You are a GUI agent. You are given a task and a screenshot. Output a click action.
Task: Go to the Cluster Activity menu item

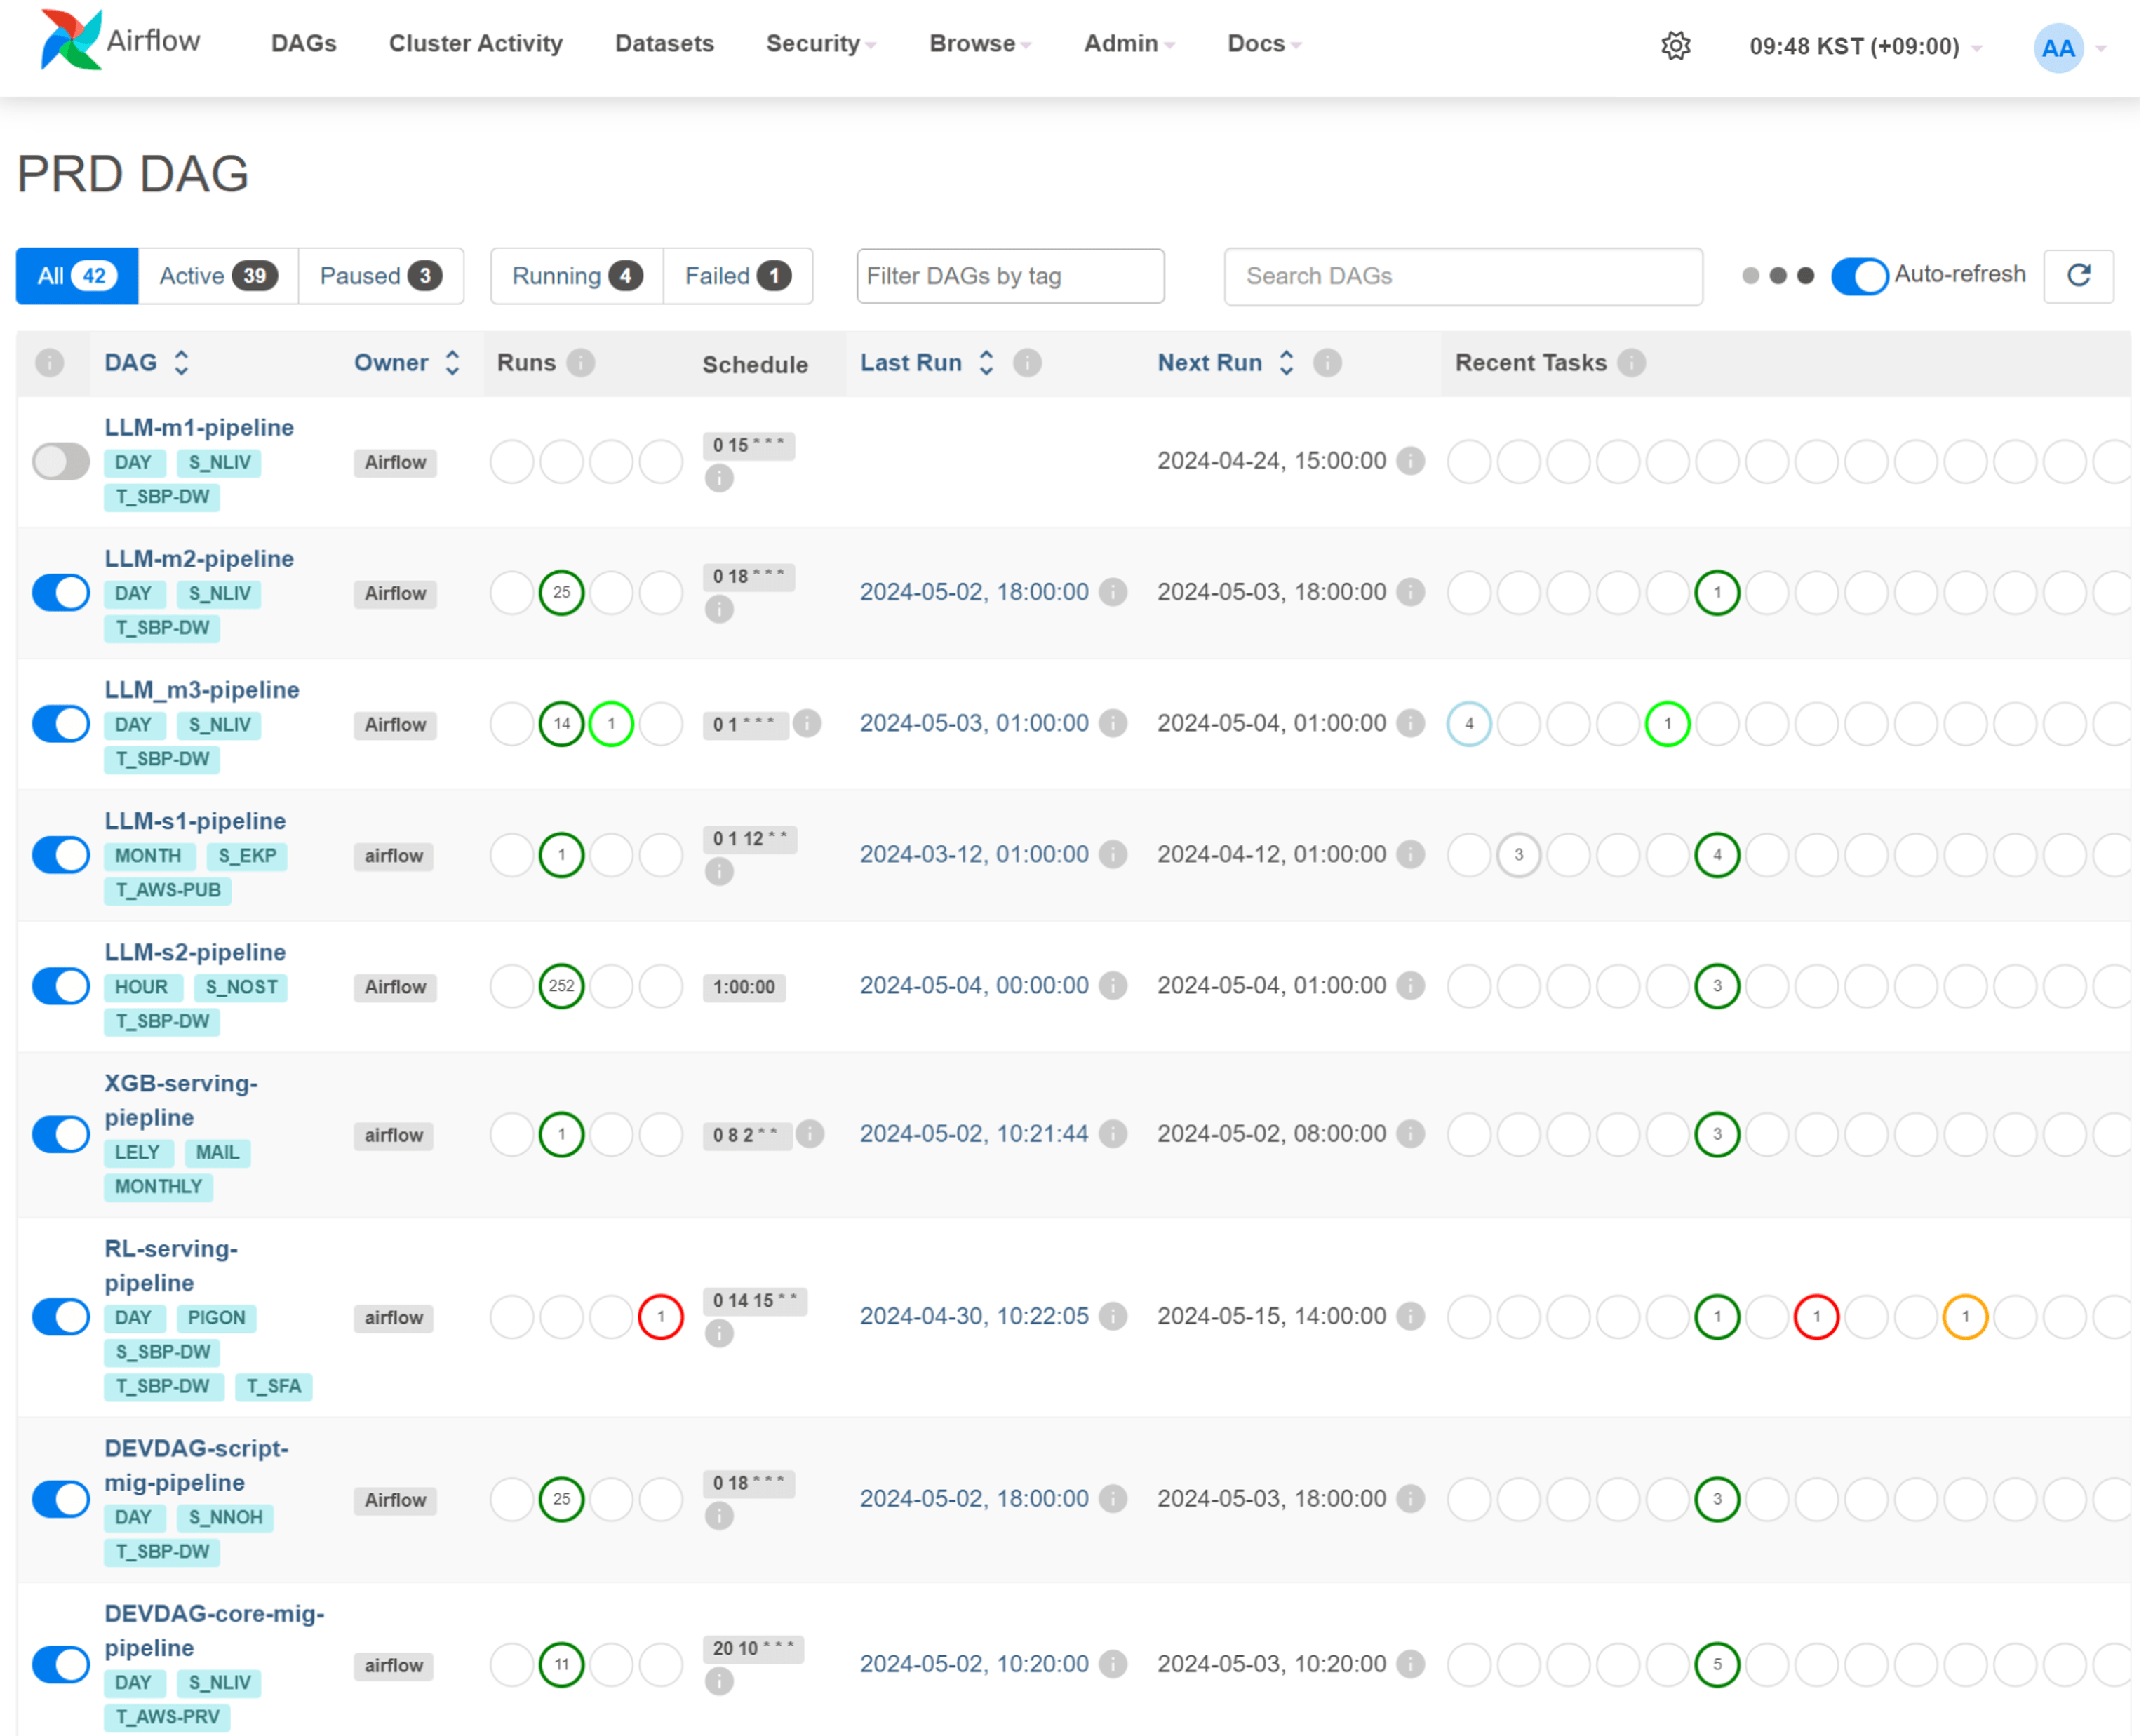coord(475,44)
